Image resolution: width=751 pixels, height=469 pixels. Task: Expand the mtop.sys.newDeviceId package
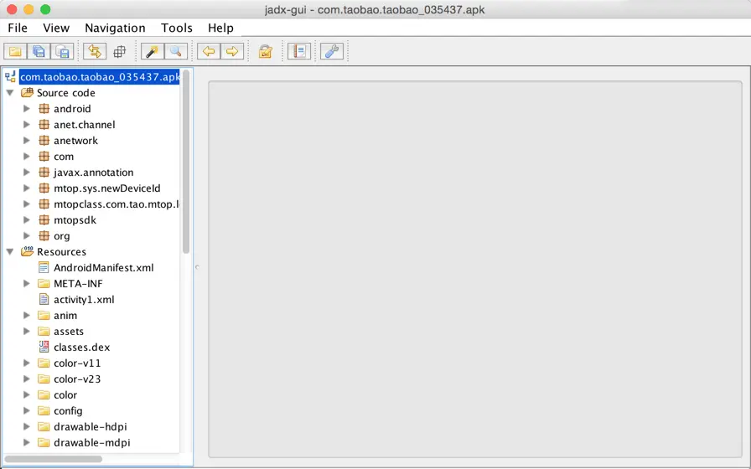tap(27, 188)
